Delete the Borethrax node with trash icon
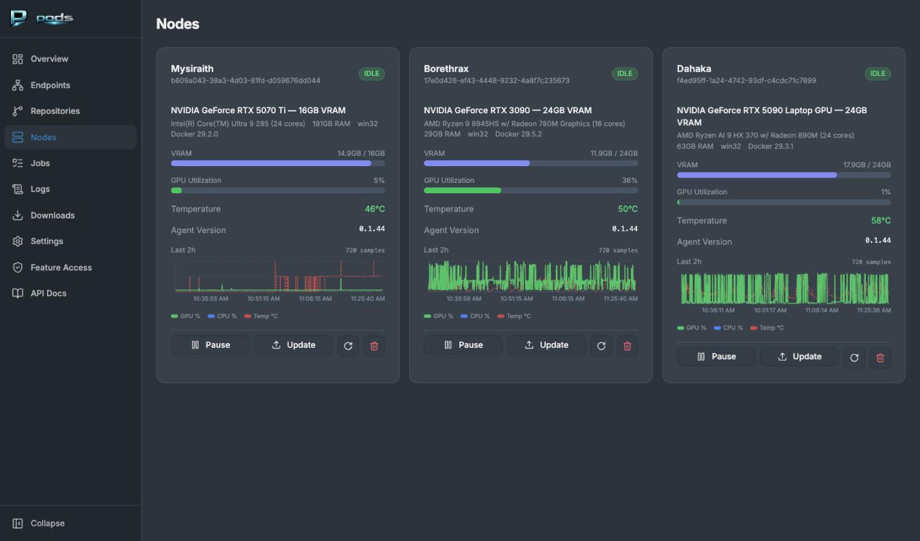The width and height of the screenshot is (920, 541). coord(627,346)
